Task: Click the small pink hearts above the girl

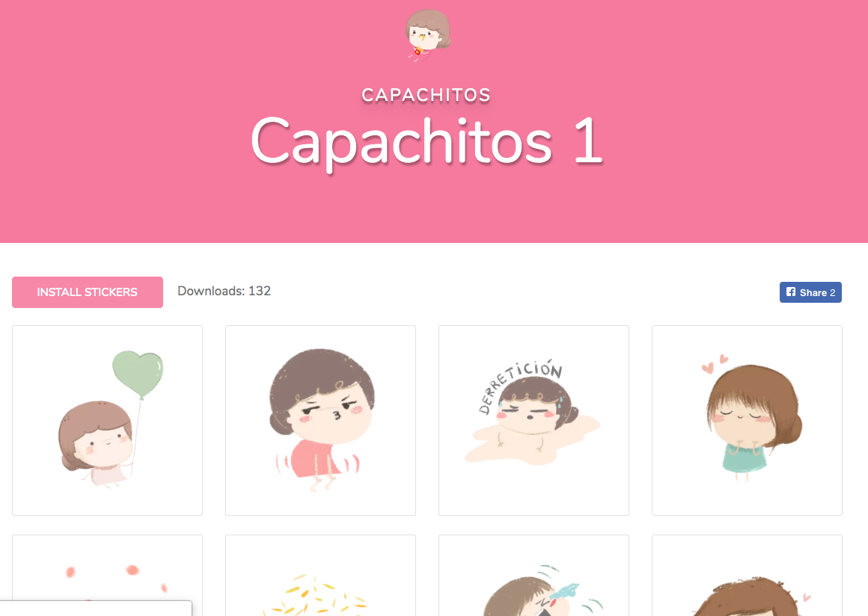Action: coord(715,364)
